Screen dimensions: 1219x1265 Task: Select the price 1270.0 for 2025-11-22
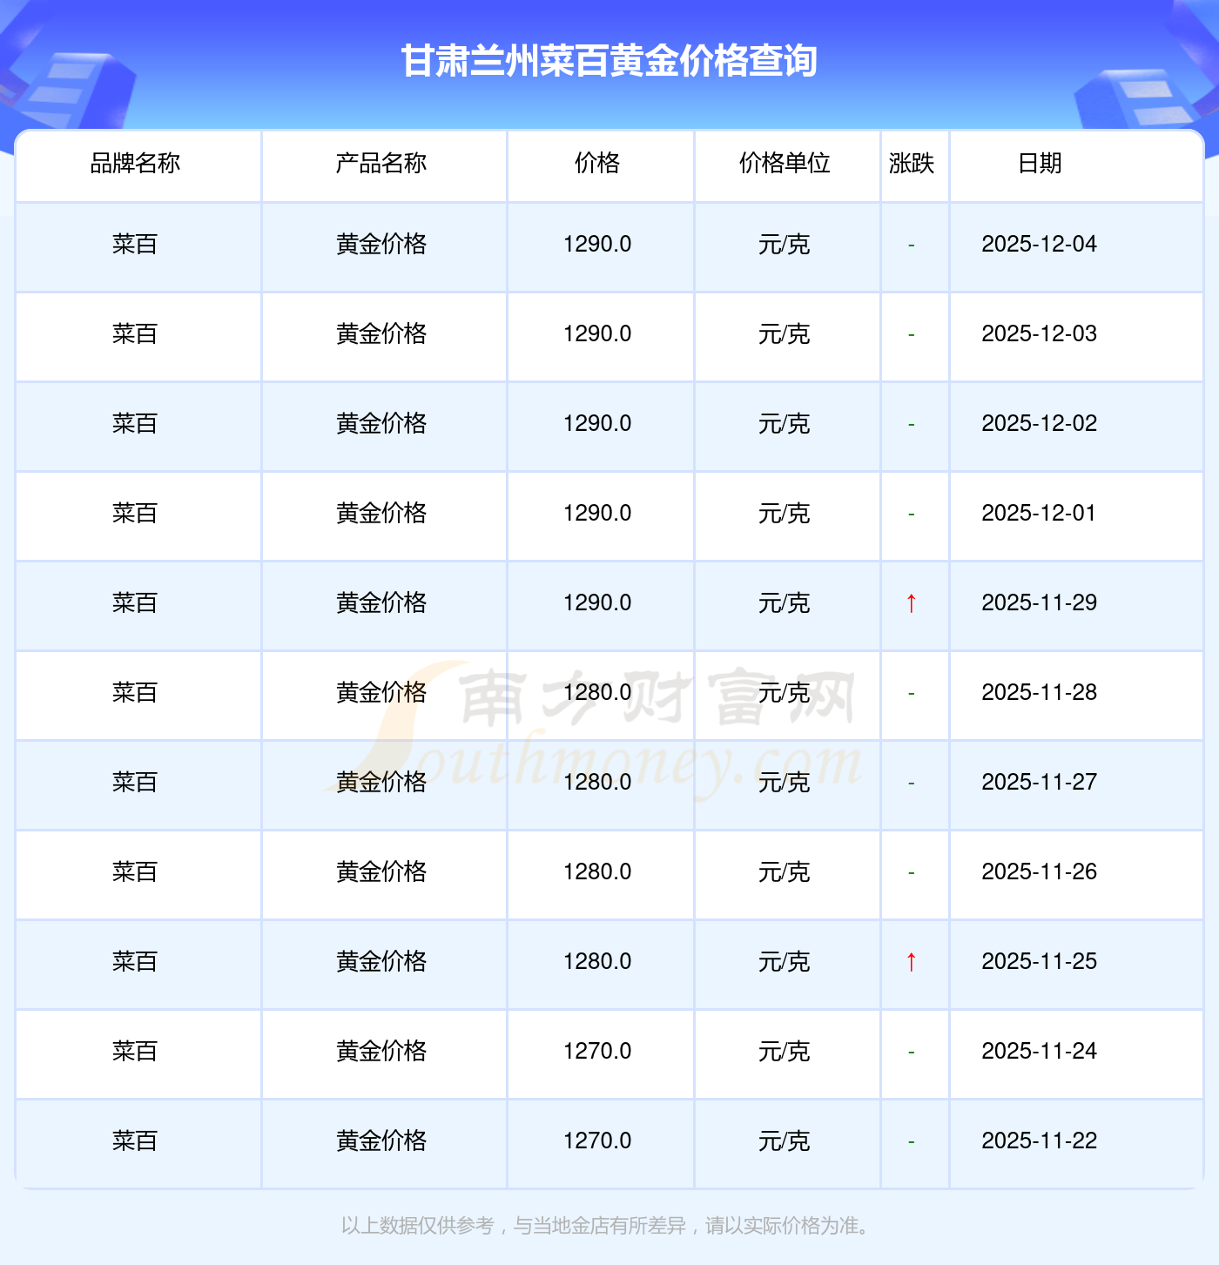click(597, 1141)
